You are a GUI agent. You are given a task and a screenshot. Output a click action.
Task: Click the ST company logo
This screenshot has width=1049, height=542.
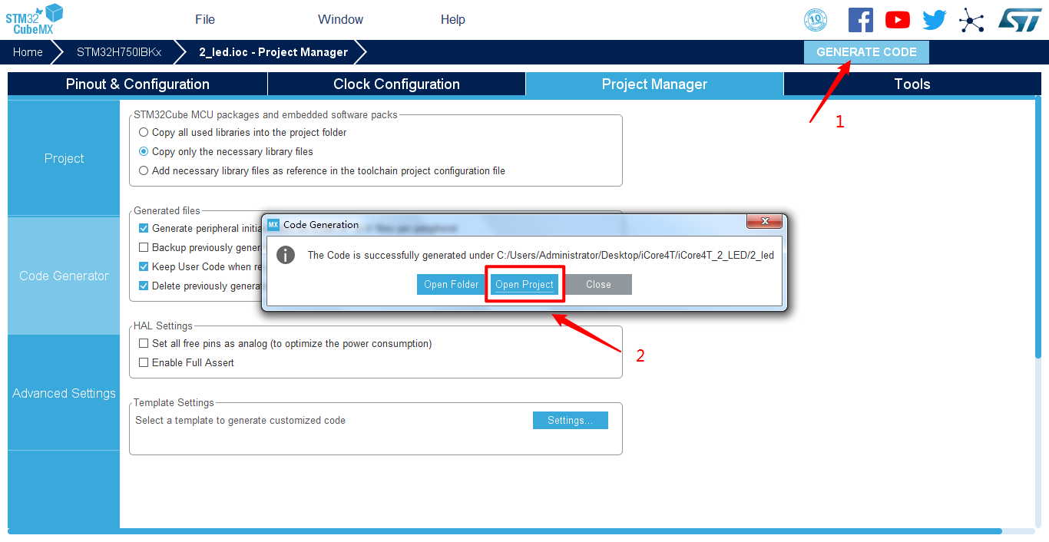1020,20
